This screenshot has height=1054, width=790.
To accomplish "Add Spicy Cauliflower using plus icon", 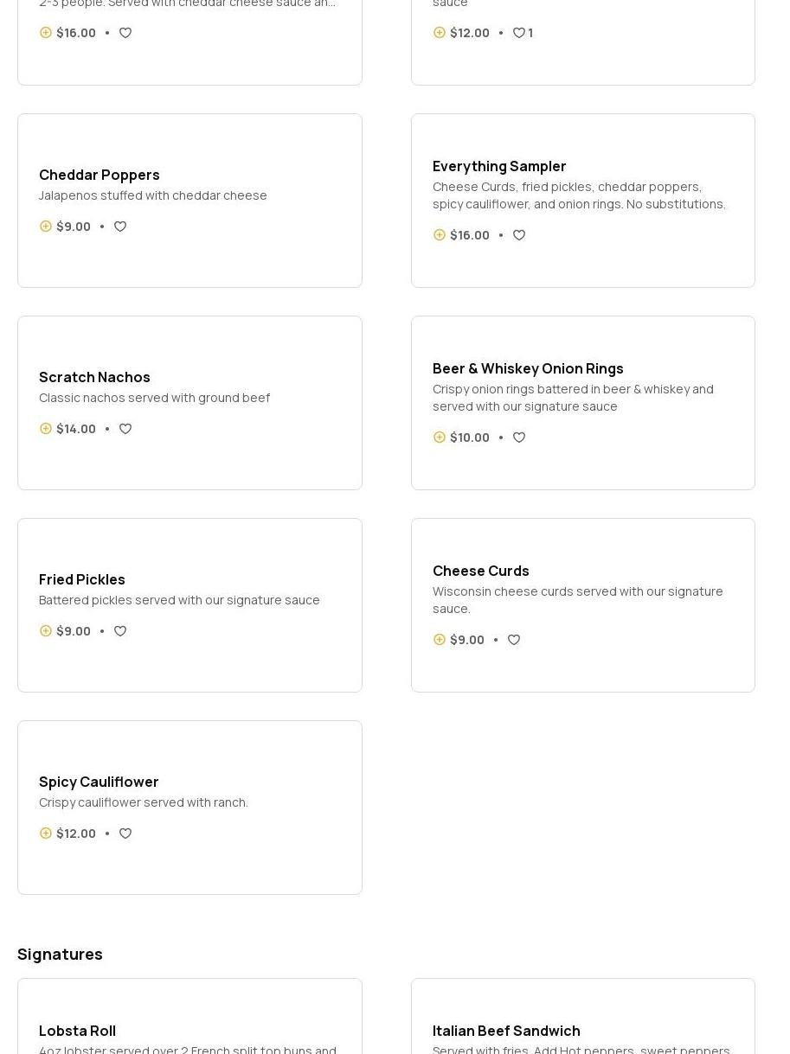I will tap(46, 834).
